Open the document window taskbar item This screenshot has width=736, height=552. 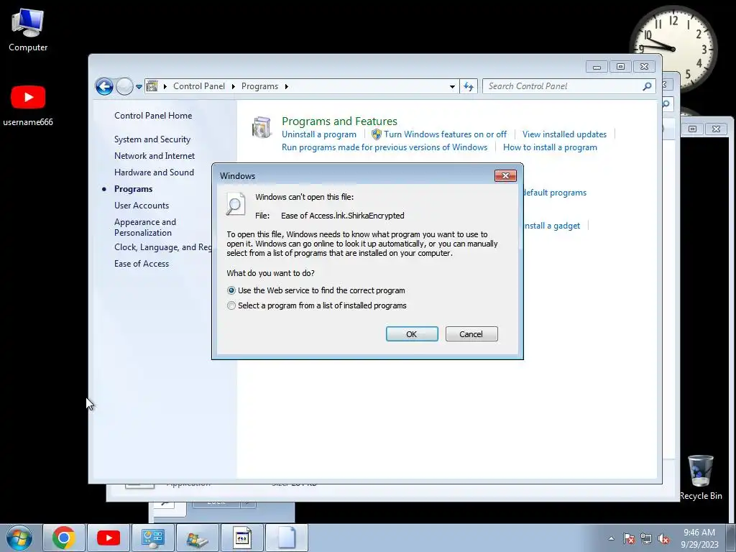pyautogui.click(x=242, y=538)
